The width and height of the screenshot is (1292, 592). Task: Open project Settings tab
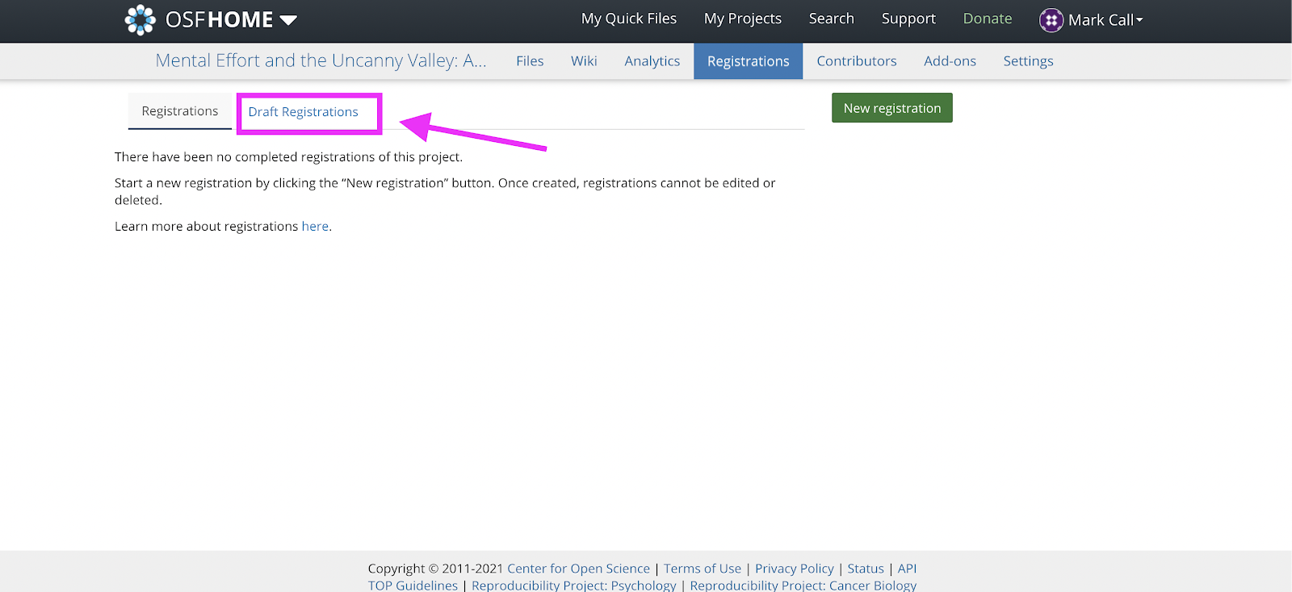coord(1029,61)
